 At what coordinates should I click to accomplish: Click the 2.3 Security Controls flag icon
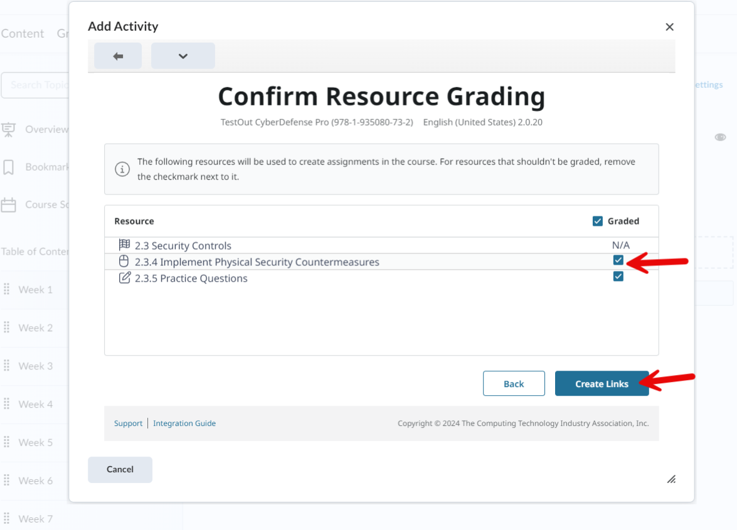[x=124, y=245]
